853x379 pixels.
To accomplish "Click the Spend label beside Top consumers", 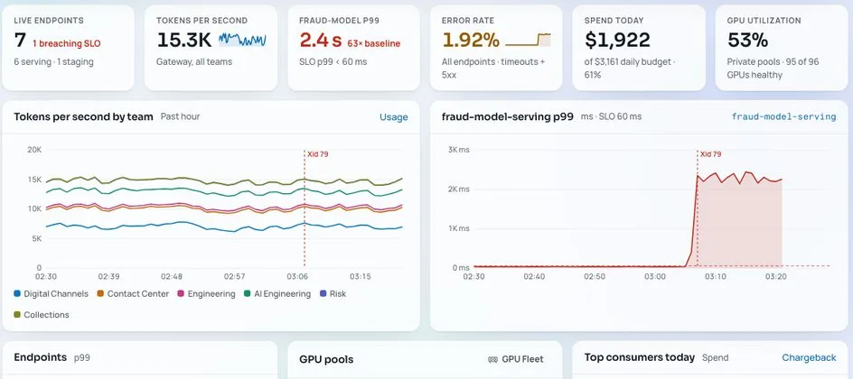I will click(715, 358).
